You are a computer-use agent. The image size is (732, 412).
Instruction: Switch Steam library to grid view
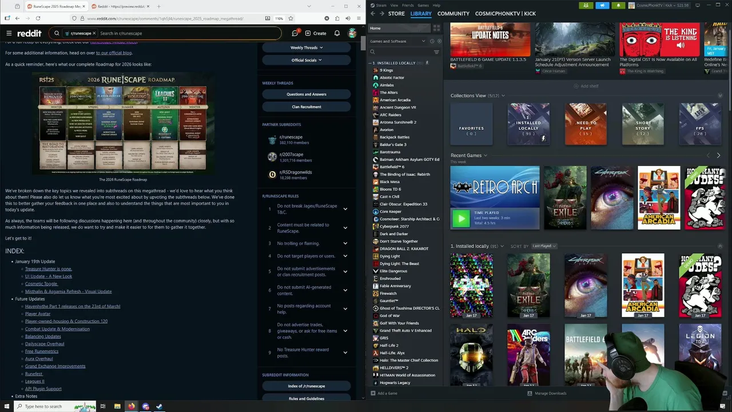coord(436,28)
